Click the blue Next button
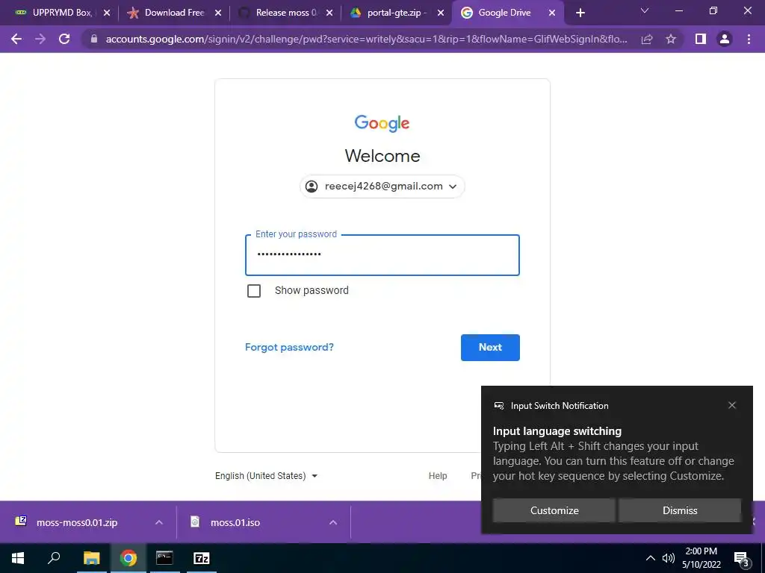The height and width of the screenshot is (573, 765). pyautogui.click(x=490, y=348)
